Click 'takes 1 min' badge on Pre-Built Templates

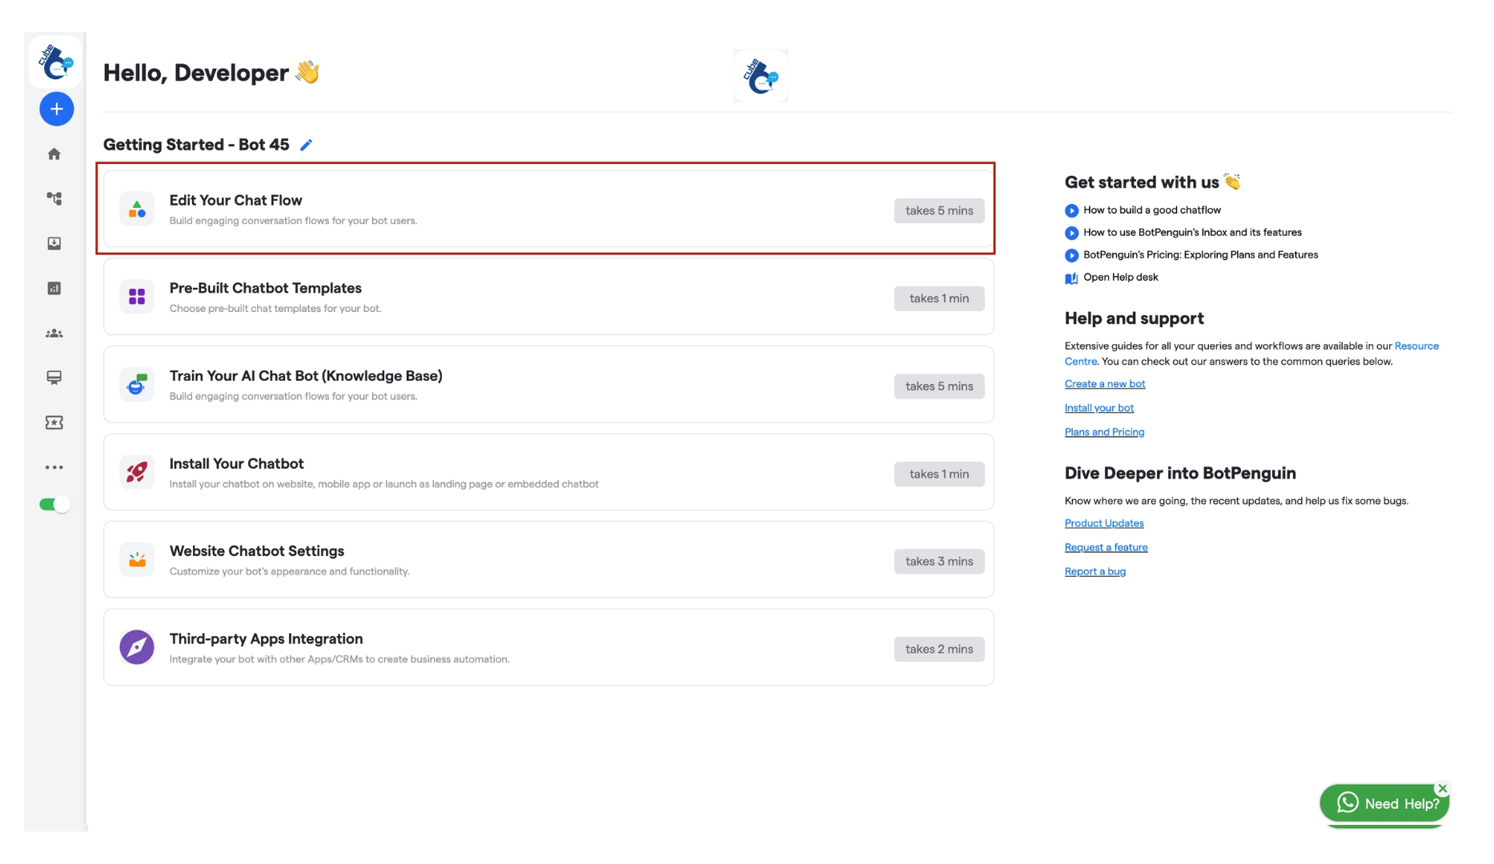point(939,298)
